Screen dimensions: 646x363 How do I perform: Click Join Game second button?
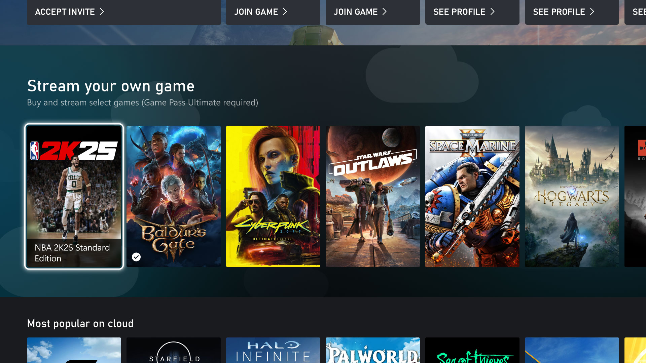(x=361, y=11)
